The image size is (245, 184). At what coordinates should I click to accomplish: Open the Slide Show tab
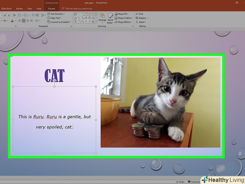(6, 8)
